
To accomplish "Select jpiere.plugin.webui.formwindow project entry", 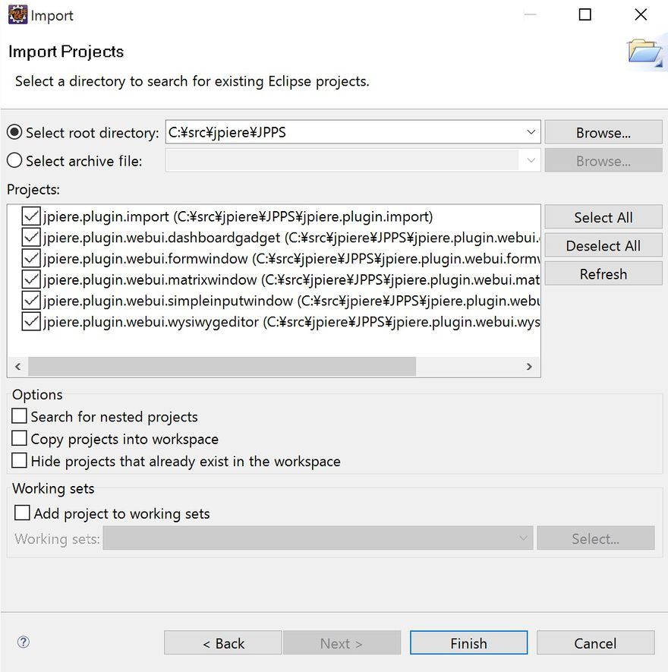I will (146, 259).
